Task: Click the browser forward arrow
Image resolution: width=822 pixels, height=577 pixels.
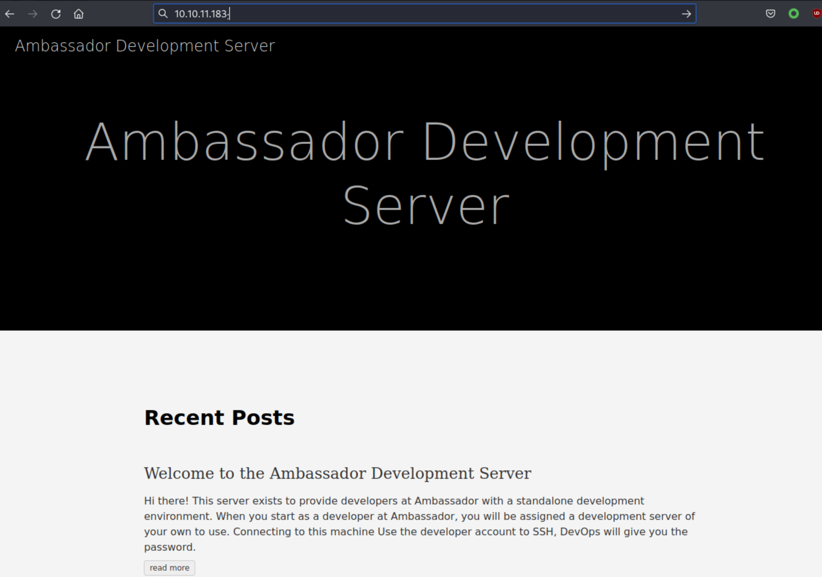Action: pos(32,14)
